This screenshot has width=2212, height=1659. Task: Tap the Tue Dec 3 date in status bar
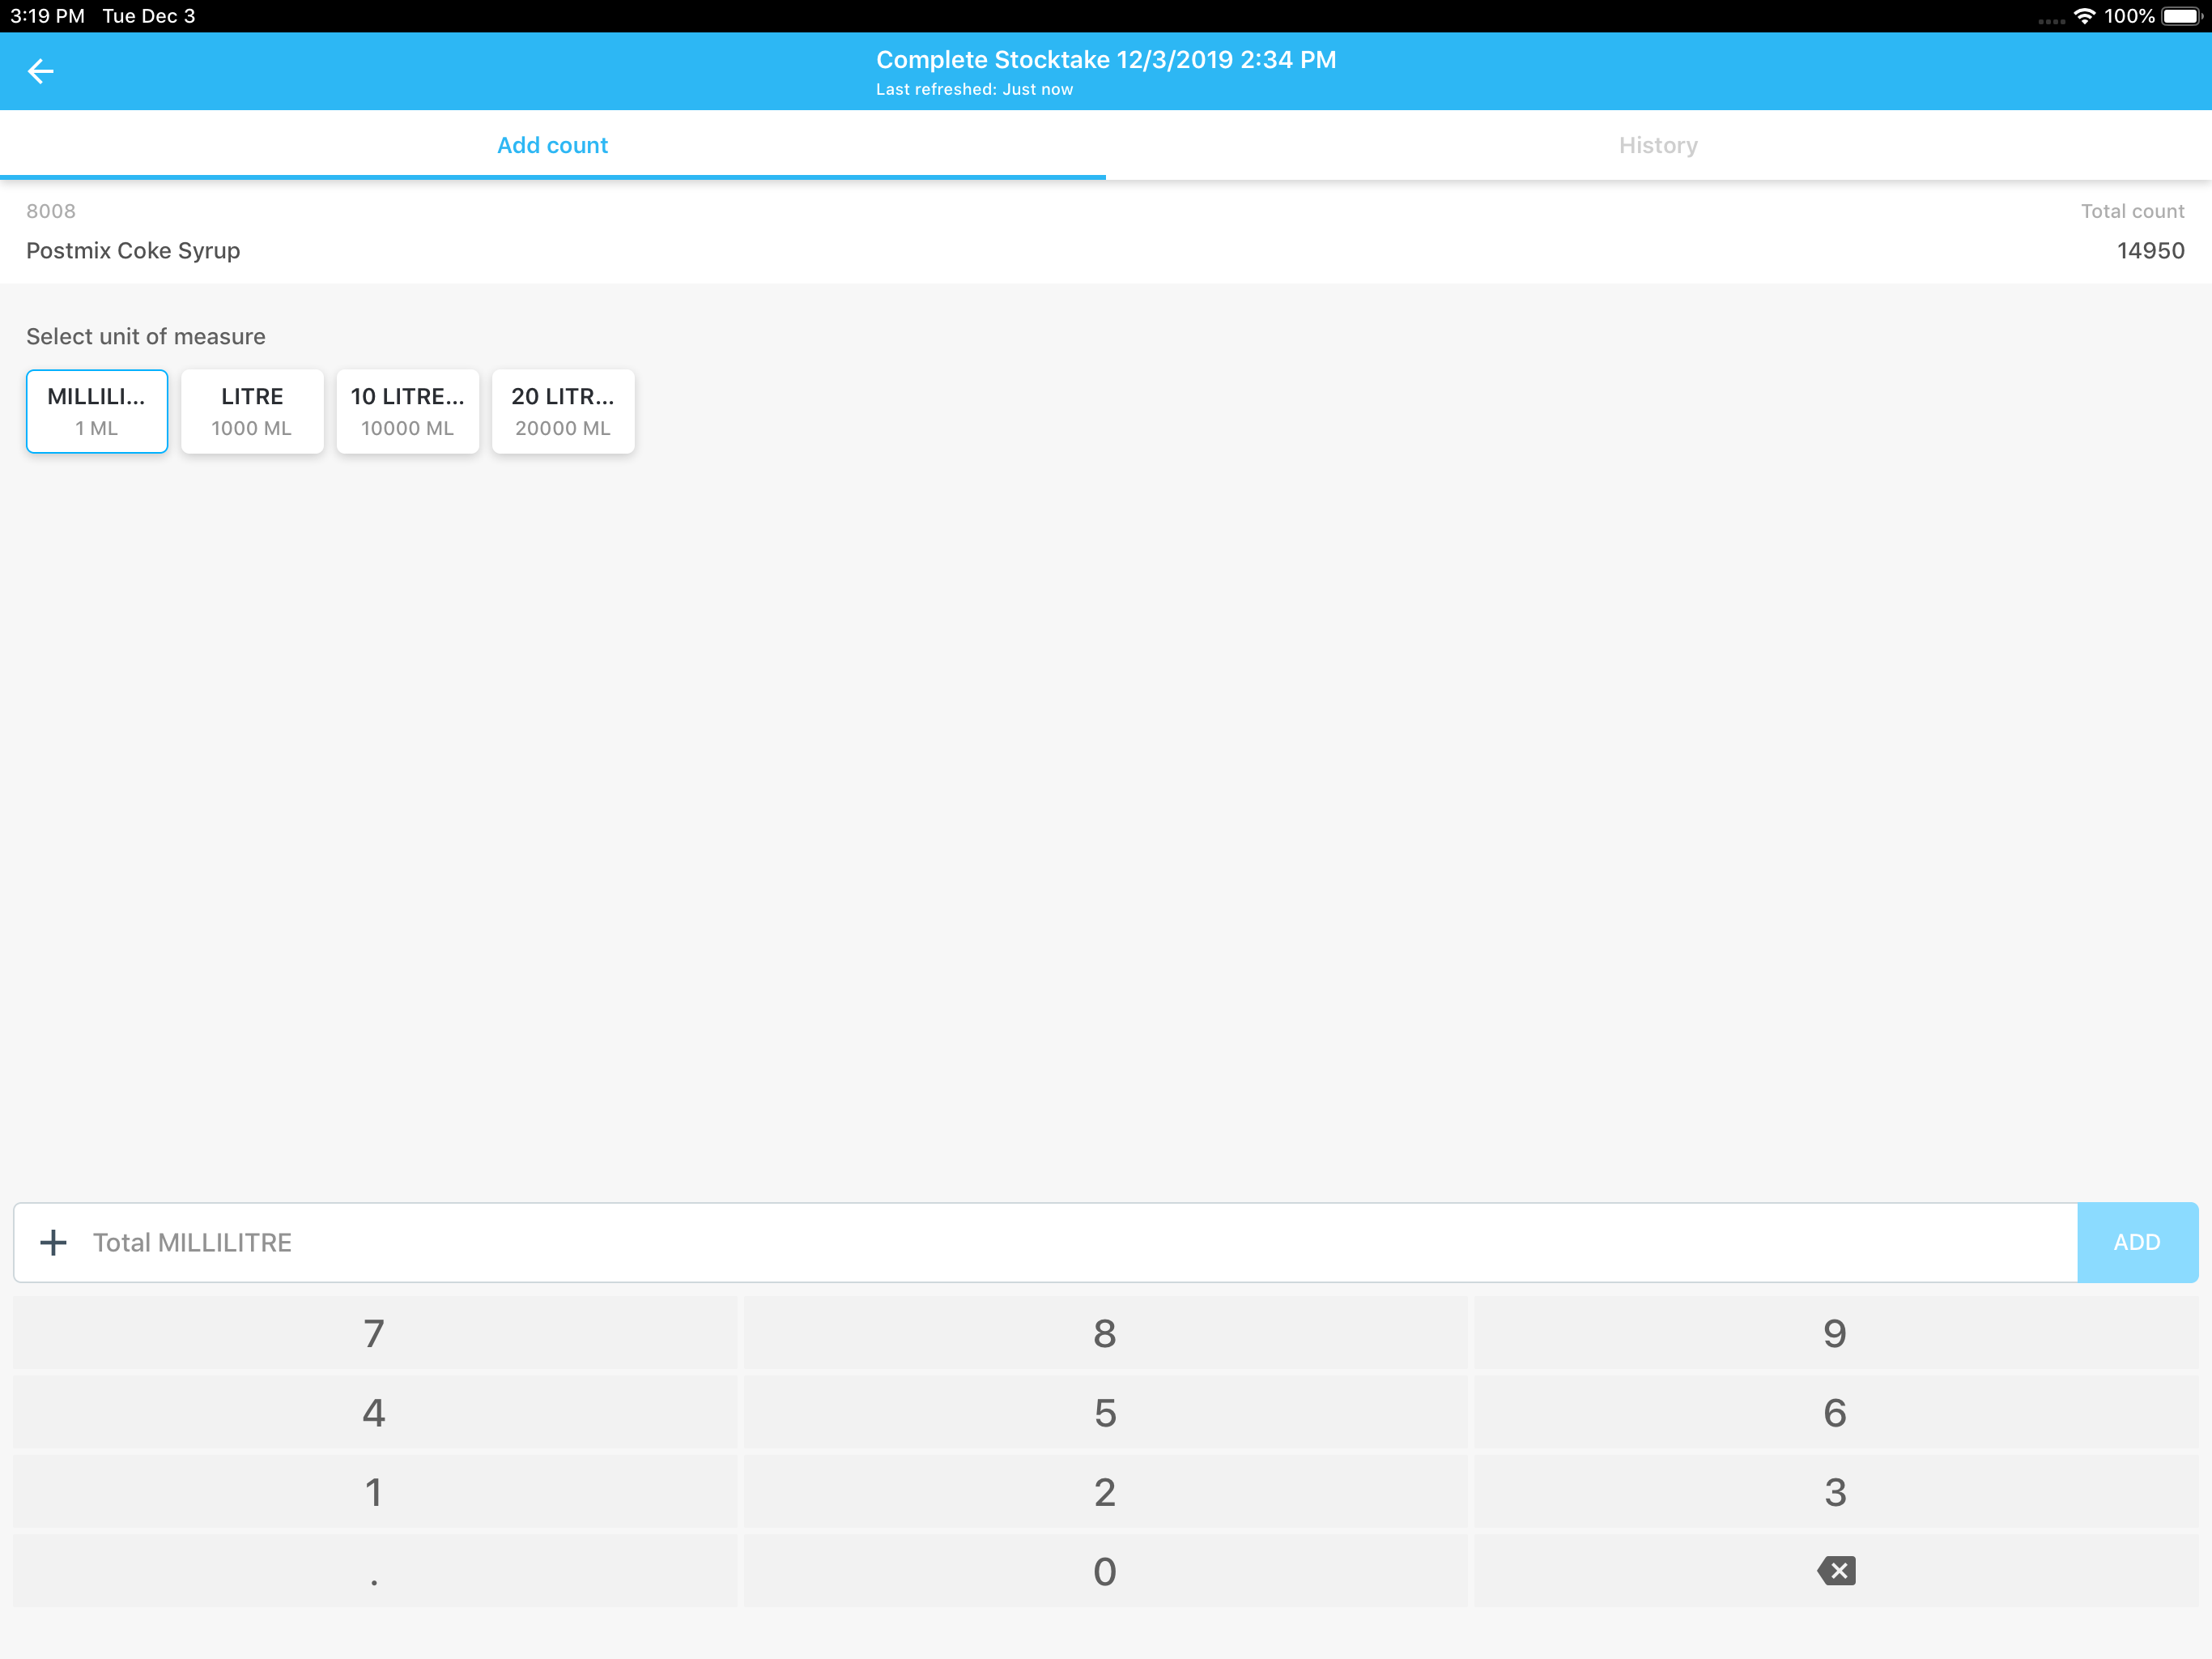coord(149,16)
